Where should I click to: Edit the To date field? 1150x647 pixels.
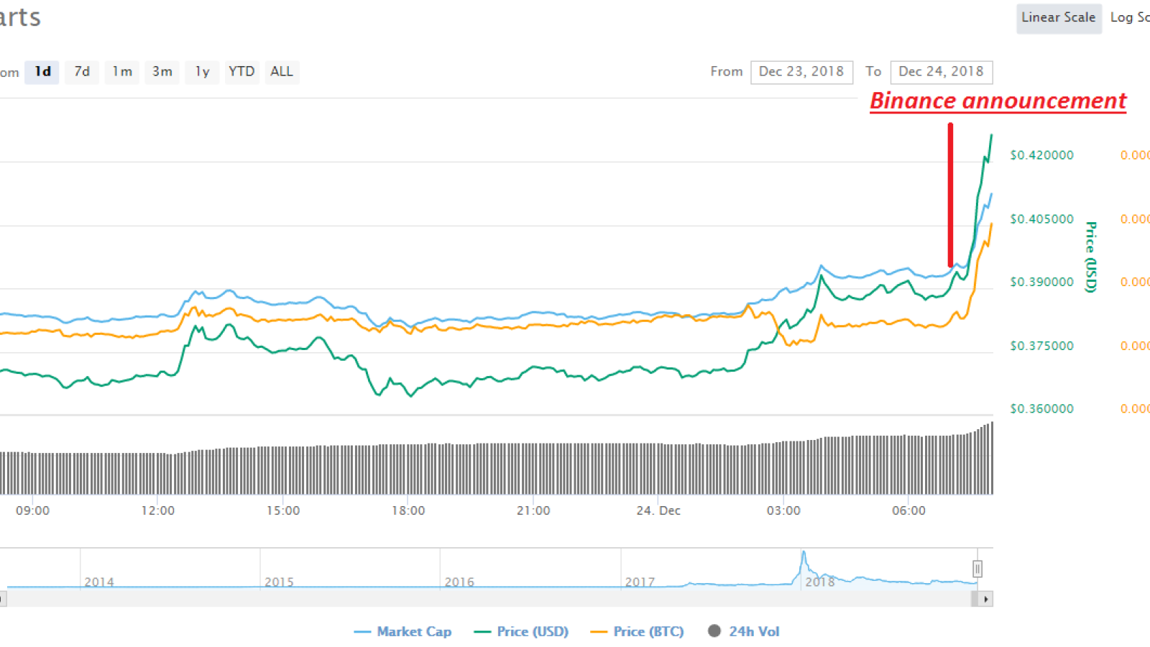(941, 72)
